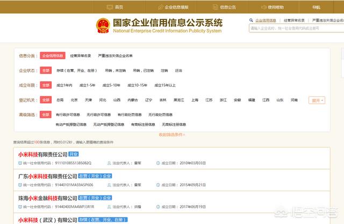Image resolution: width=344 pixels, height=224 pixels.
Task: Click the 企业信息填报 pencil icon in navigation
Action: tap(161, 7)
